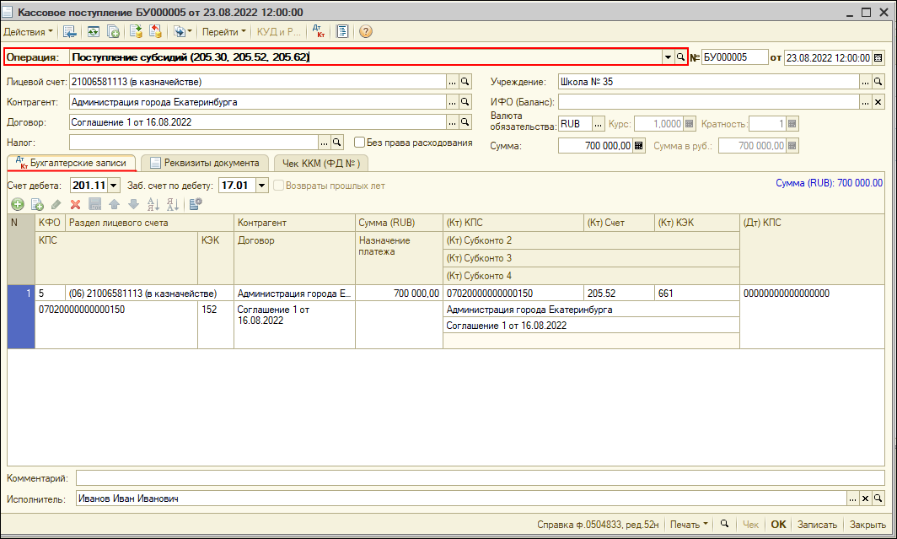This screenshot has height=539, width=897.
Task: Click the list settings icon in table toolbar
Action: tap(196, 204)
